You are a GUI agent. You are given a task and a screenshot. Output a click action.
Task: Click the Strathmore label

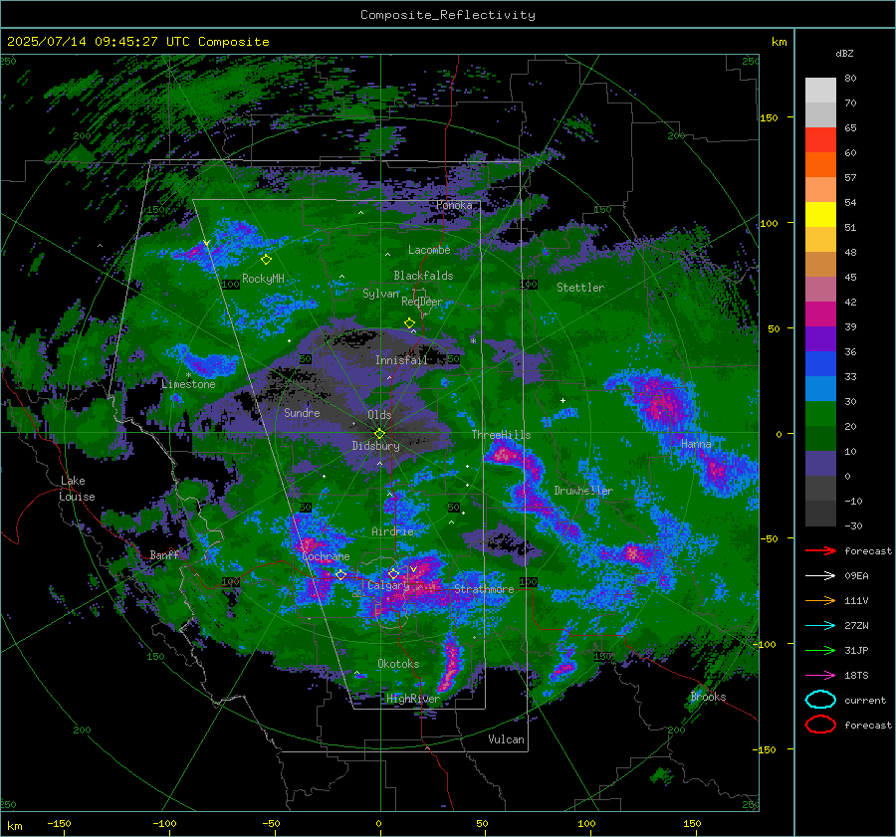(x=484, y=589)
